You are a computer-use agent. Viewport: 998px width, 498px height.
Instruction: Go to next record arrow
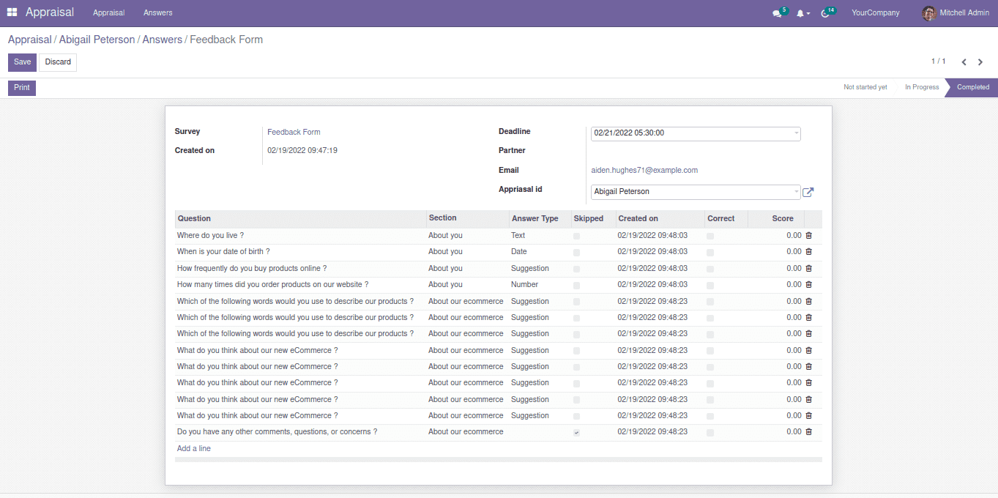(x=980, y=62)
